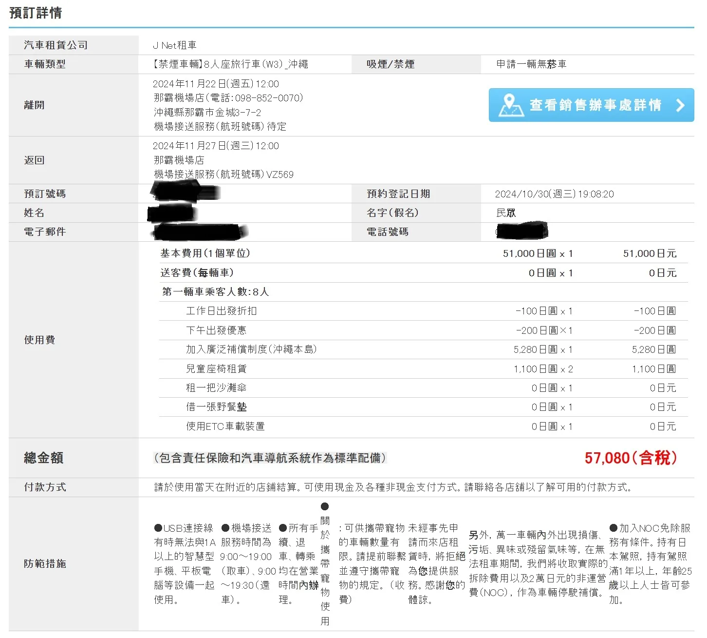Select address 沖繩縣那霸市金城3-7-2

click(x=207, y=112)
